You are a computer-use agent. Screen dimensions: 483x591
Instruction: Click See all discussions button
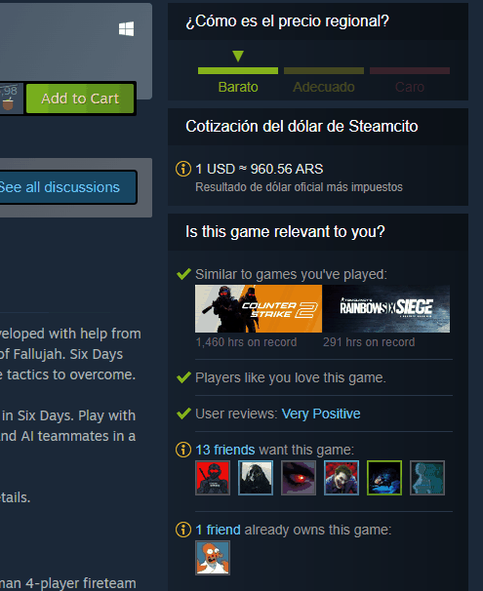(64, 187)
